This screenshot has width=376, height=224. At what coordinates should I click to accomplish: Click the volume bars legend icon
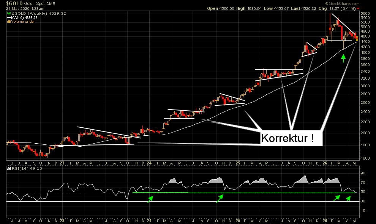click(x=9, y=21)
